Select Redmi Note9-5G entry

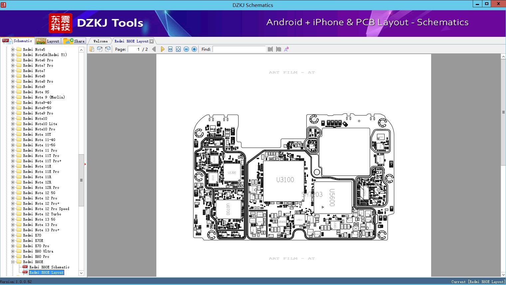click(37, 108)
